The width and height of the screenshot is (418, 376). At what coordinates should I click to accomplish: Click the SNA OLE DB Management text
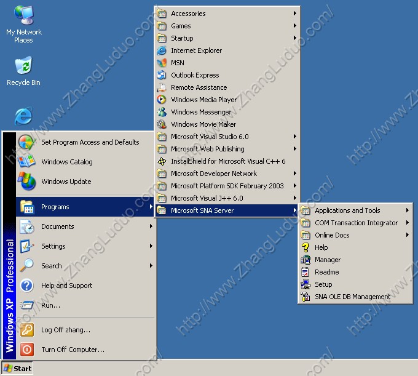click(352, 297)
